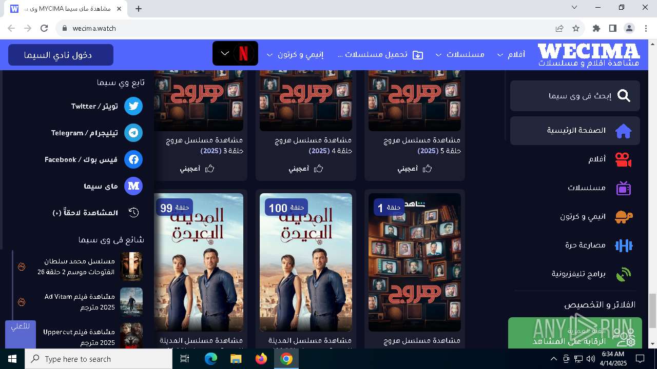Open the Windows Start menu
This screenshot has height=369, width=657.
tap(12, 359)
